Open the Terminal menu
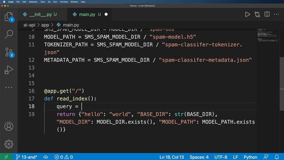The width and height of the screenshot is (284, 160). coord(64,2)
